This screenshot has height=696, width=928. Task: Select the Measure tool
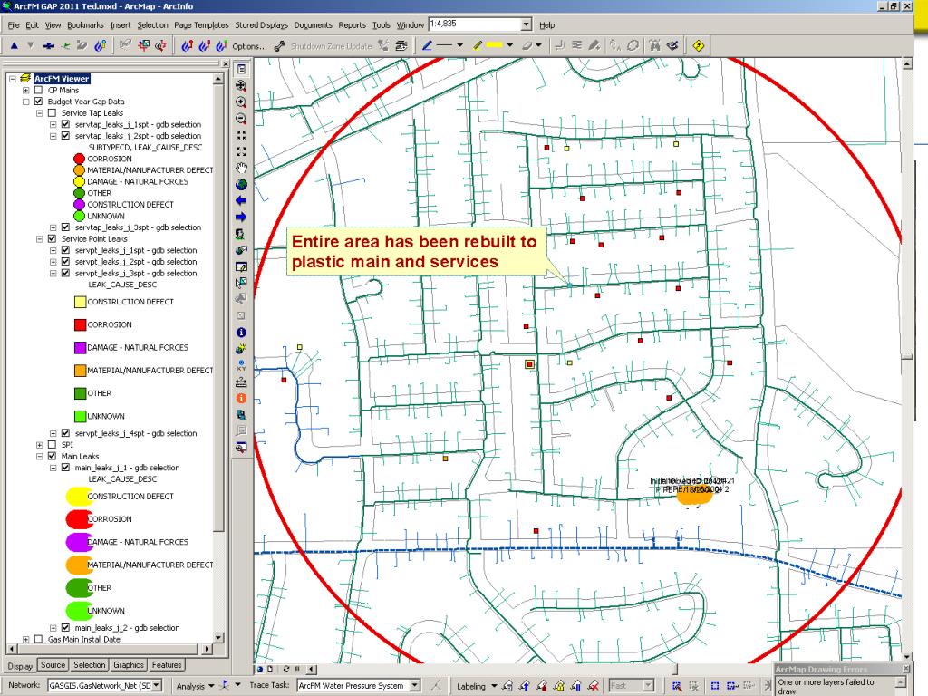(x=241, y=382)
